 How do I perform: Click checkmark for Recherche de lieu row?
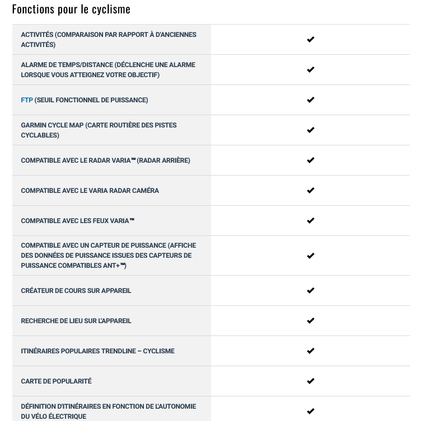[x=311, y=321]
